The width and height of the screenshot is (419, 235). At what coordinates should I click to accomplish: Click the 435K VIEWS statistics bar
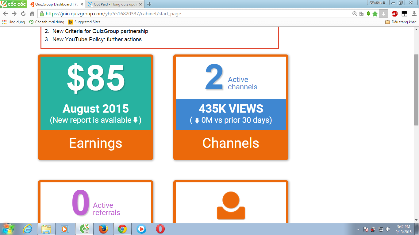pos(231,114)
